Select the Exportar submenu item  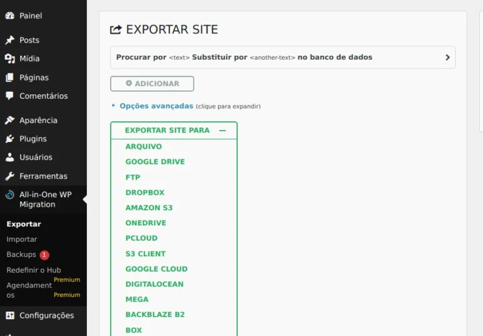24,224
